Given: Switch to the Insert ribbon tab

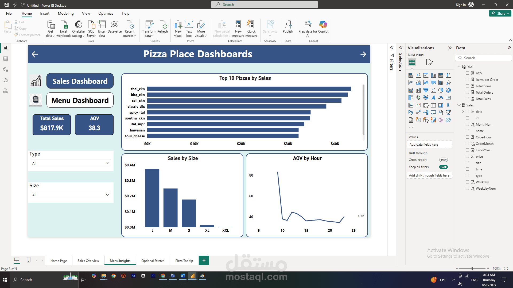Looking at the screenshot, I should coord(45,13).
